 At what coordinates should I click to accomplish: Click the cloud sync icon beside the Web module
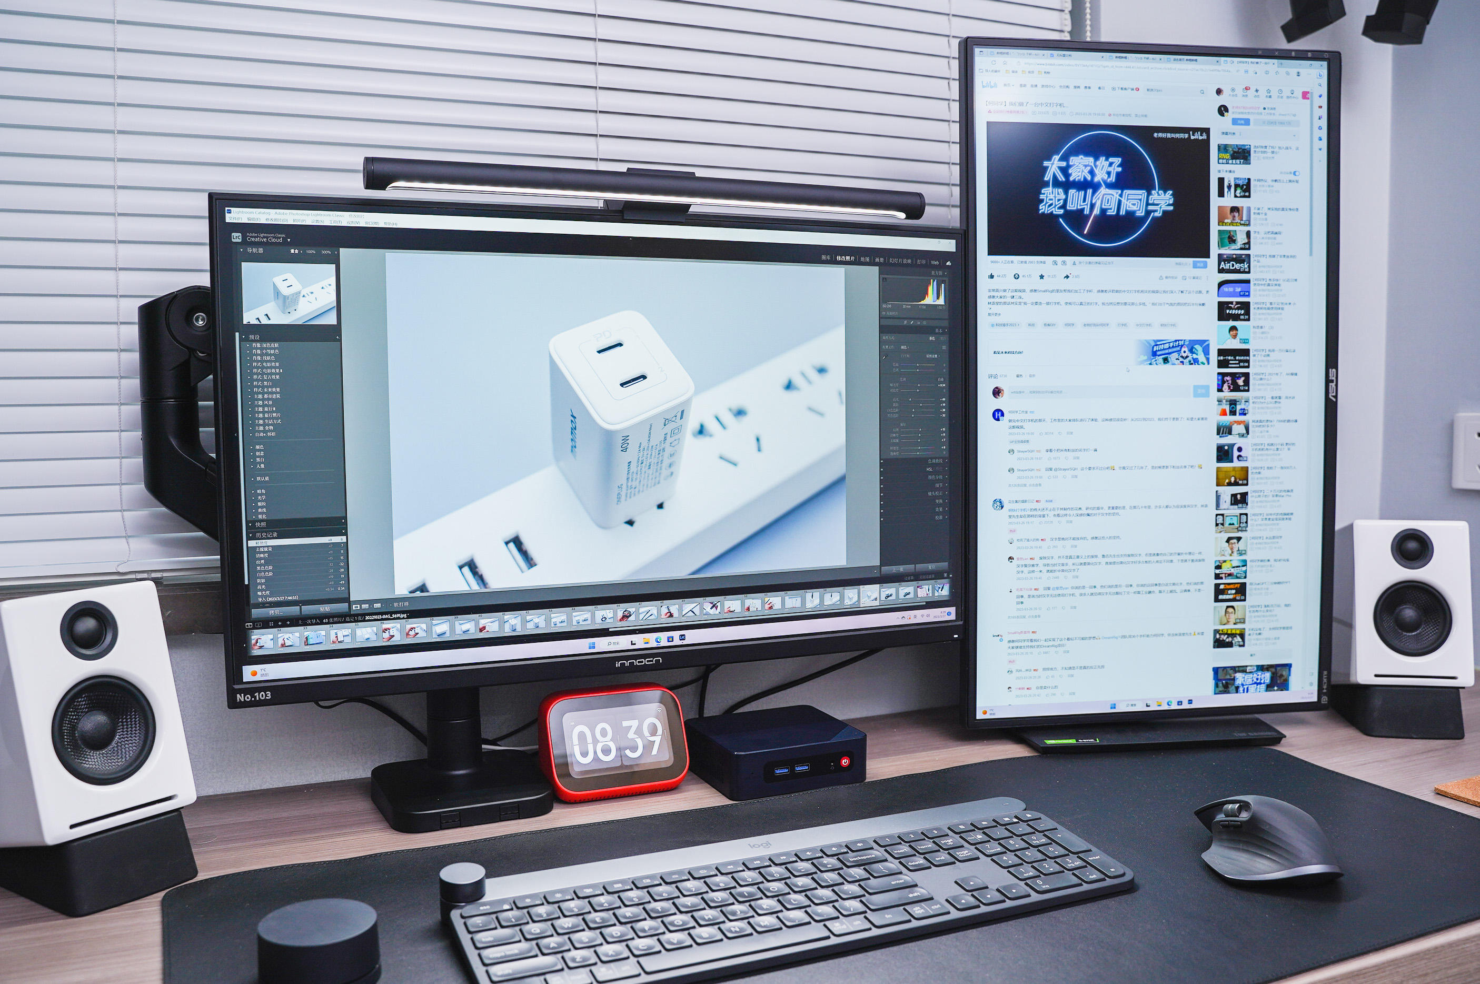949,264
